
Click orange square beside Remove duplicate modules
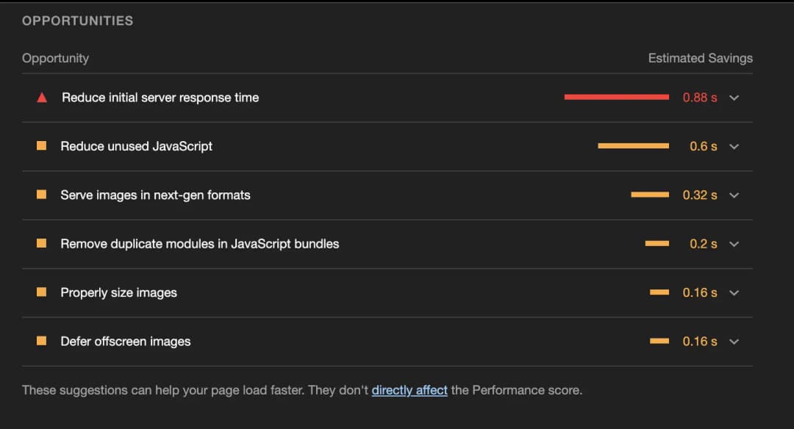(42, 243)
